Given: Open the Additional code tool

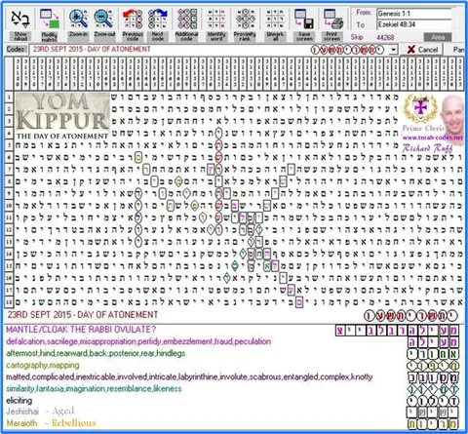Looking at the screenshot, I should coord(187,19).
